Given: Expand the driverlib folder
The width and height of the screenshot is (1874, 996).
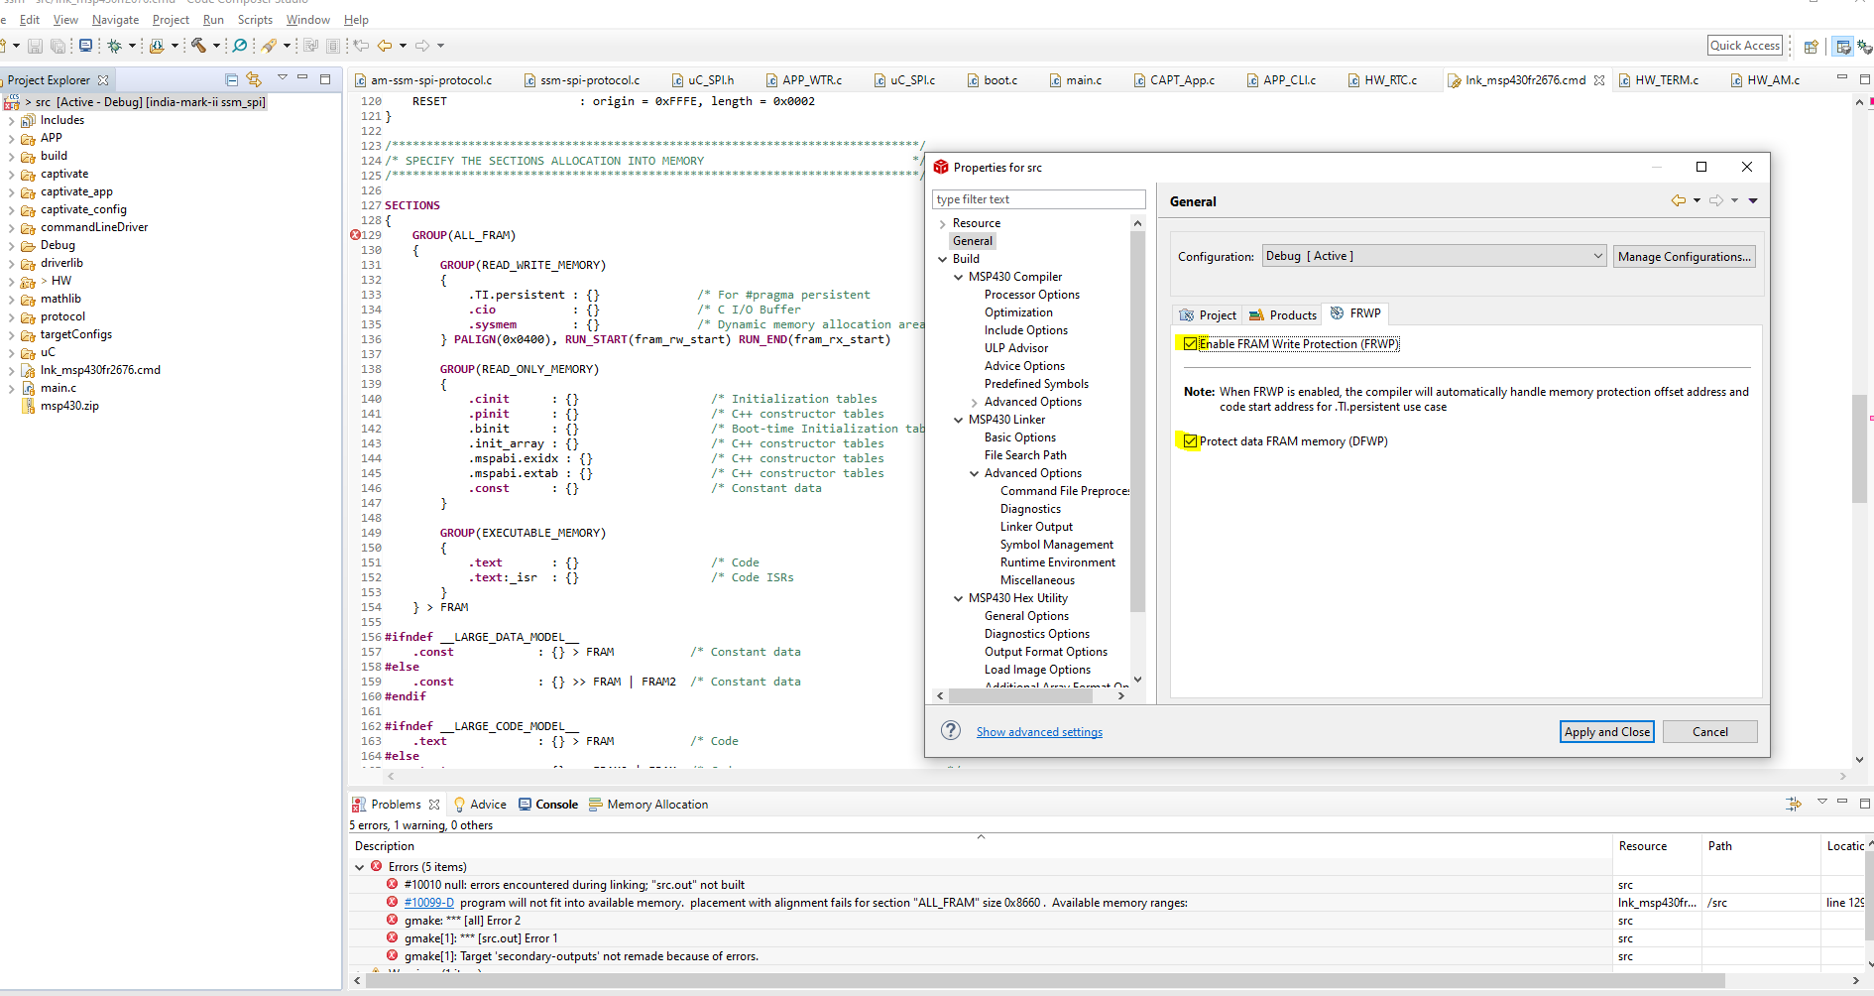Looking at the screenshot, I should [x=11, y=263].
